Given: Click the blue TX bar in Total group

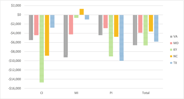Looking at the screenshot, I should coord(156,28).
